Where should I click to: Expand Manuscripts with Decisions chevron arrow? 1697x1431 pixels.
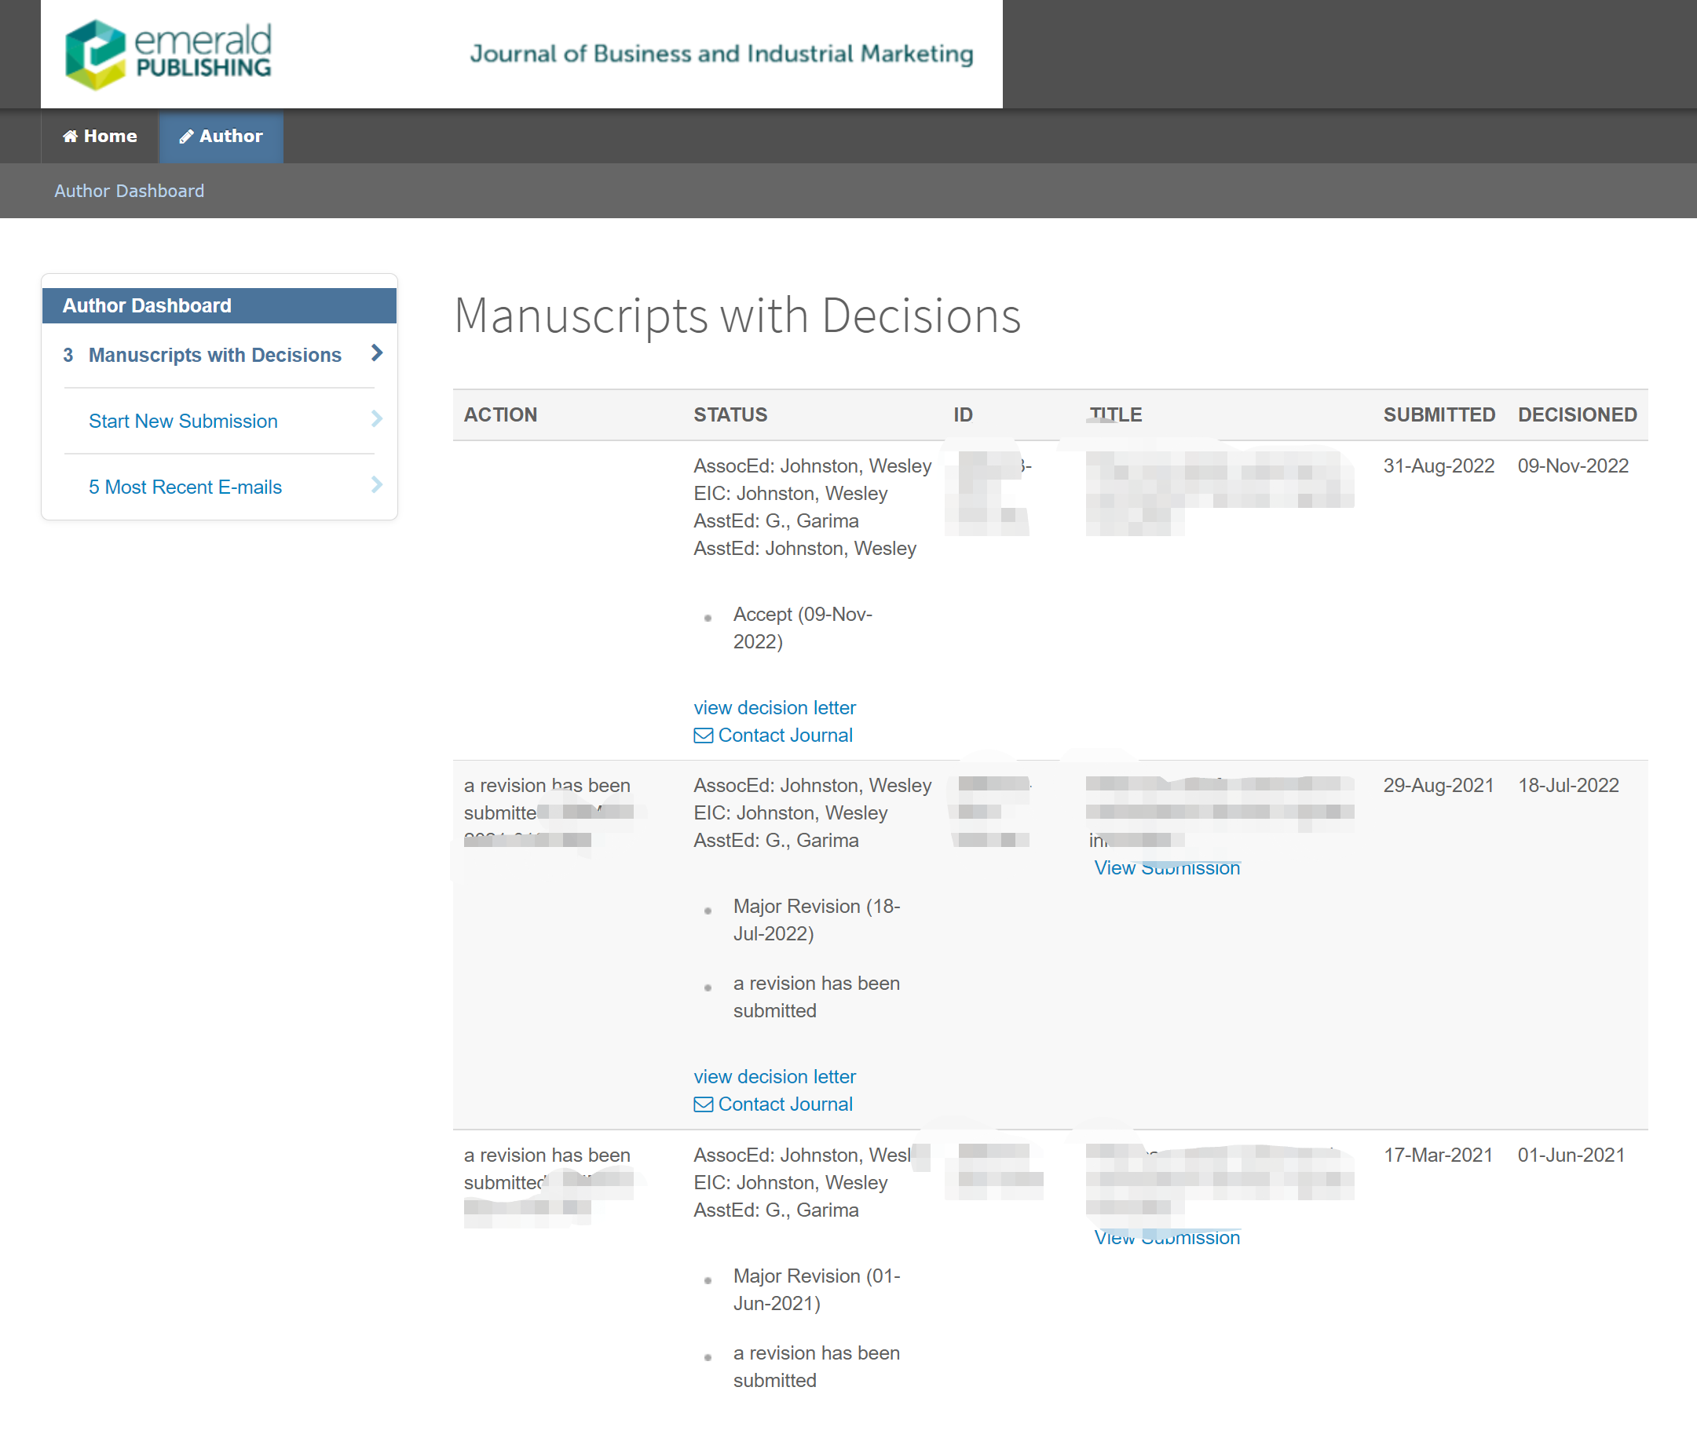click(x=377, y=353)
